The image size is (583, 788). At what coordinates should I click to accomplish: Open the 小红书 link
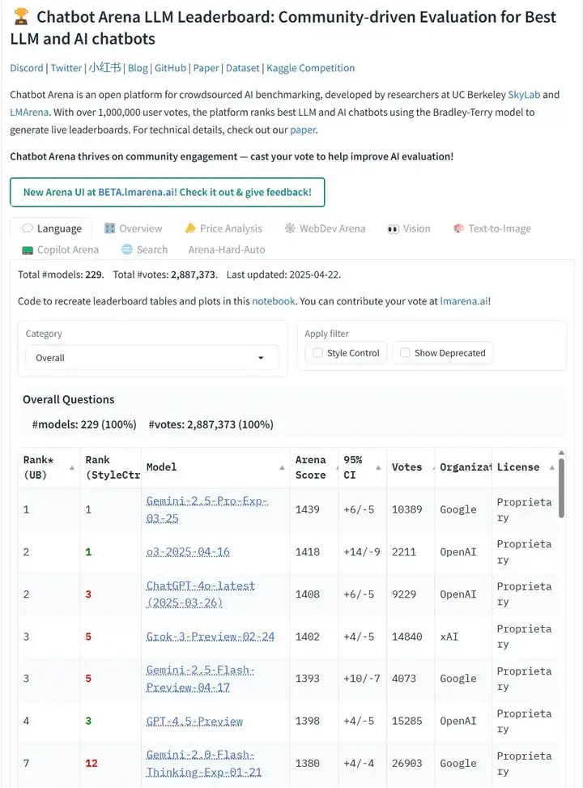(104, 68)
